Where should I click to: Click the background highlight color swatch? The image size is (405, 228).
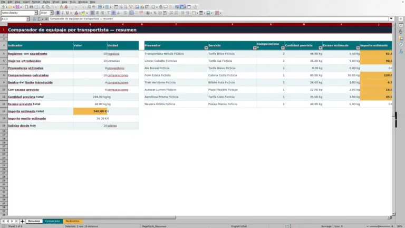pos(83,13)
